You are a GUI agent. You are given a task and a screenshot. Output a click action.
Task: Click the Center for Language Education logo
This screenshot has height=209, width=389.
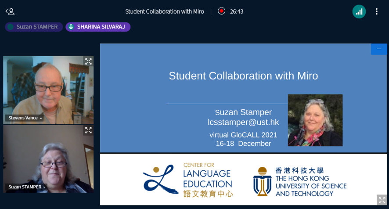pyautogui.click(x=188, y=180)
